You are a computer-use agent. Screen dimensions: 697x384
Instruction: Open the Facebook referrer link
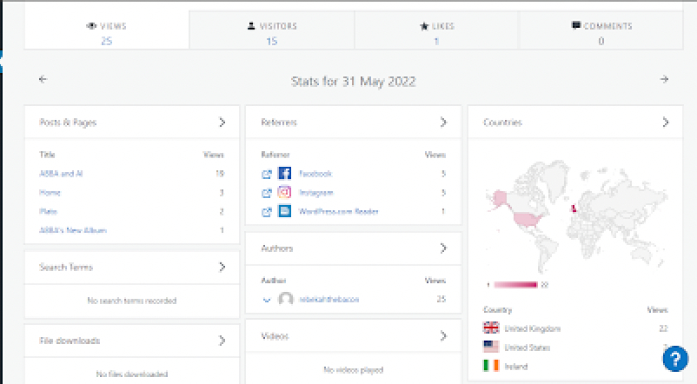pos(315,174)
